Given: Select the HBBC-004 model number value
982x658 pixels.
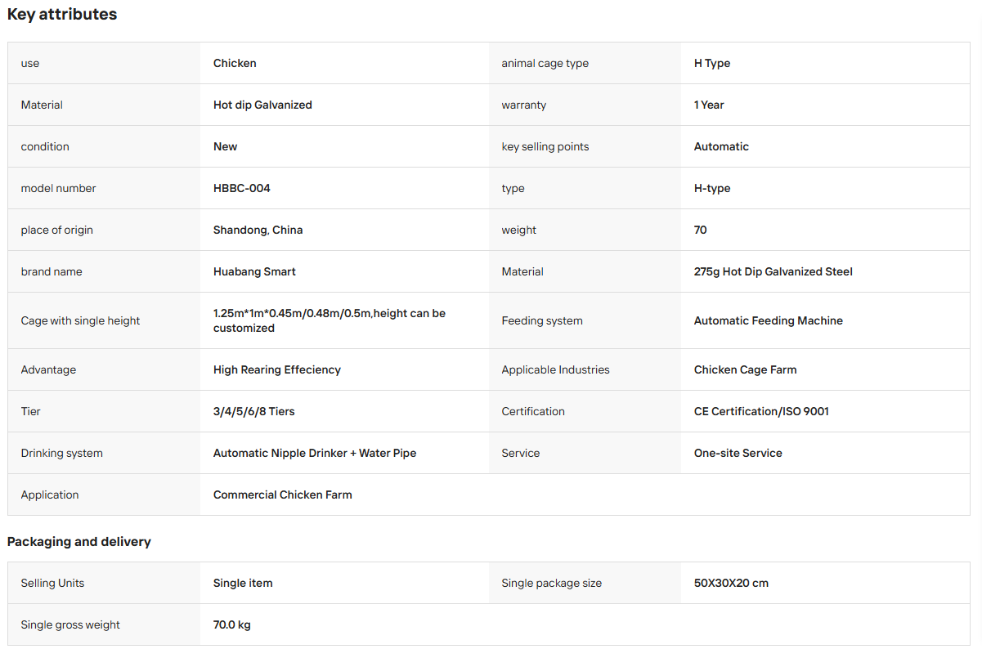Looking at the screenshot, I should 242,188.
